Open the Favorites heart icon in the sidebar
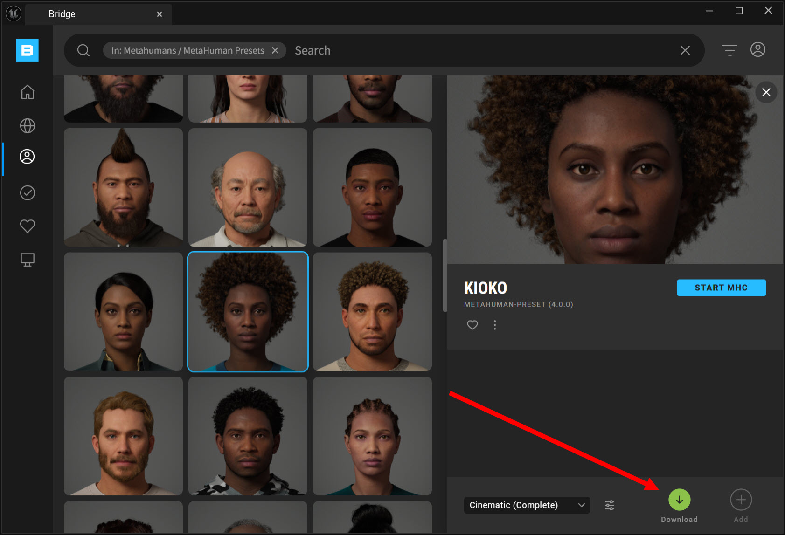Image resolution: width=785 pixels, height=535 pixels. pyautogui.click(x=28, y=226)
